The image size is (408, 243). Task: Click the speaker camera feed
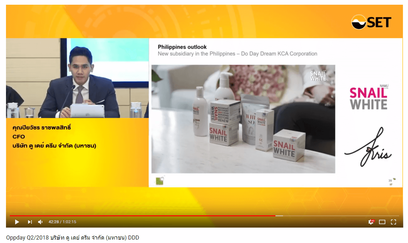(77, 78)
